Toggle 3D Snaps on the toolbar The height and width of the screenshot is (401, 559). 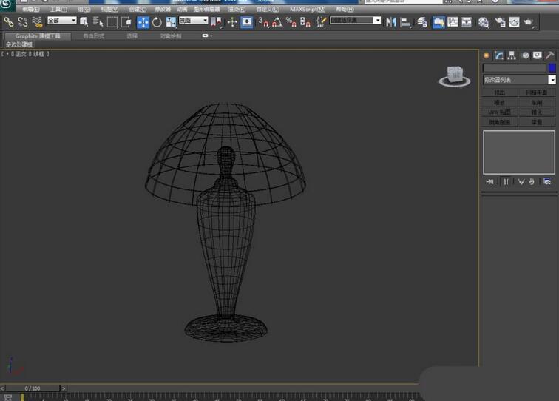click(263, 22)
